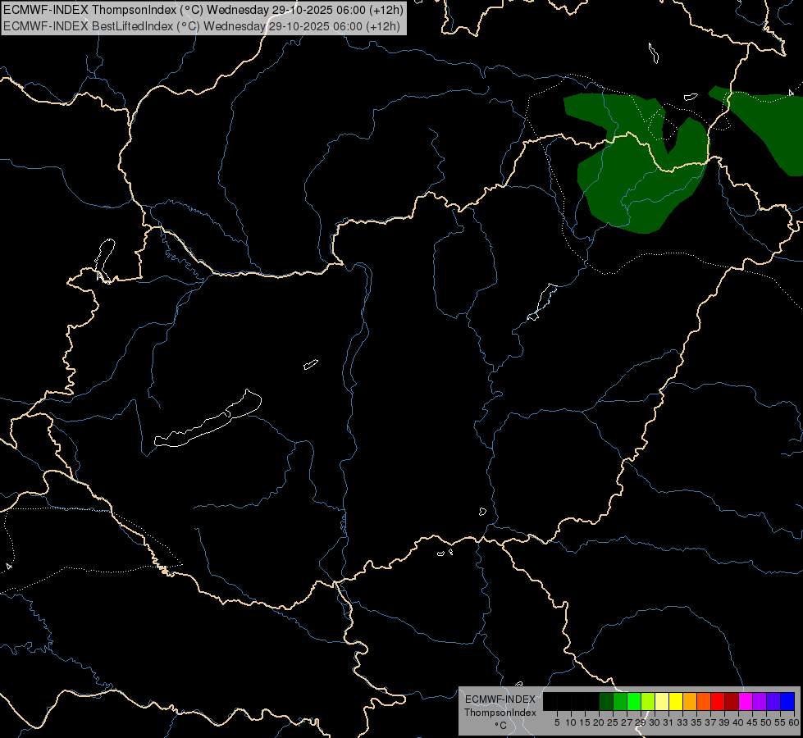Select the yellow 31-33 legend swatch
Viewport: 803px width, 738px height.
[676, 702]
